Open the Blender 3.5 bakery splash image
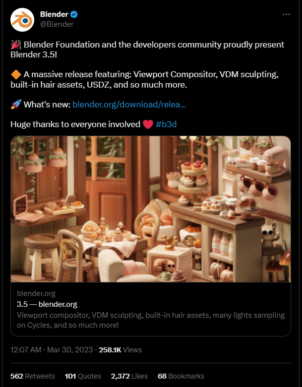The height and width of the screenshot is (387, 302). point(151,209)
